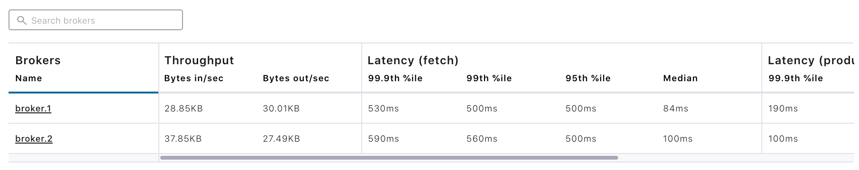This screenshot has height=170, width=859.
Task: Open the broker.2 link
Action: [34, 139]
